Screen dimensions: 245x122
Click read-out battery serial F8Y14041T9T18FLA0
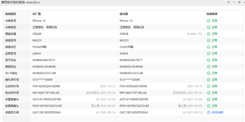click(x=133, y=93)
